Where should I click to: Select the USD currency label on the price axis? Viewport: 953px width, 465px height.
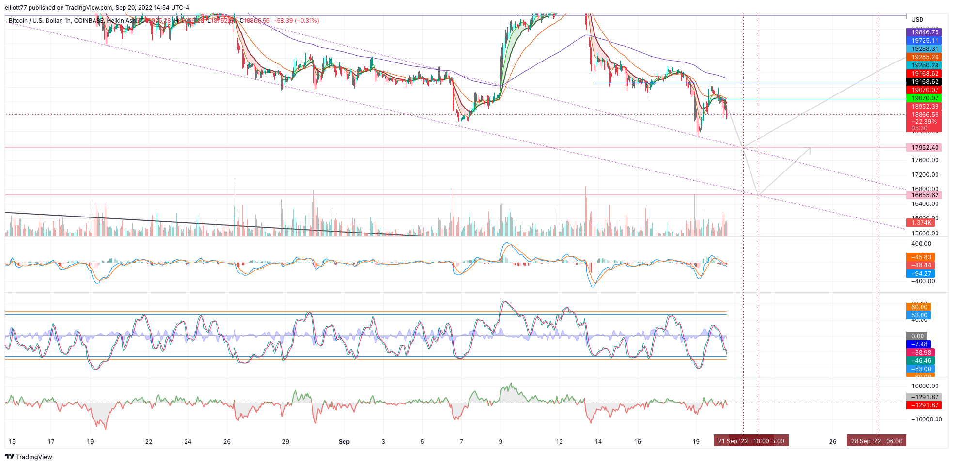point(917,20)
